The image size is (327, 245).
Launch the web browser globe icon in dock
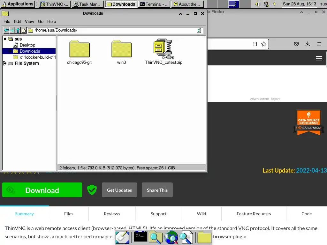(x=171, y=237)
